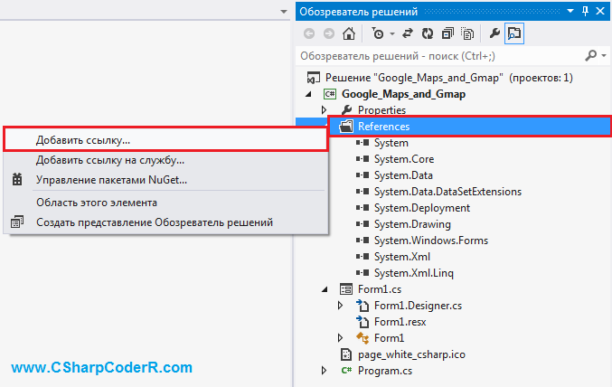Click the C# project icon for Google_Maps_and_Gmap
Screen dimensions: 612x387
(330, 94)
